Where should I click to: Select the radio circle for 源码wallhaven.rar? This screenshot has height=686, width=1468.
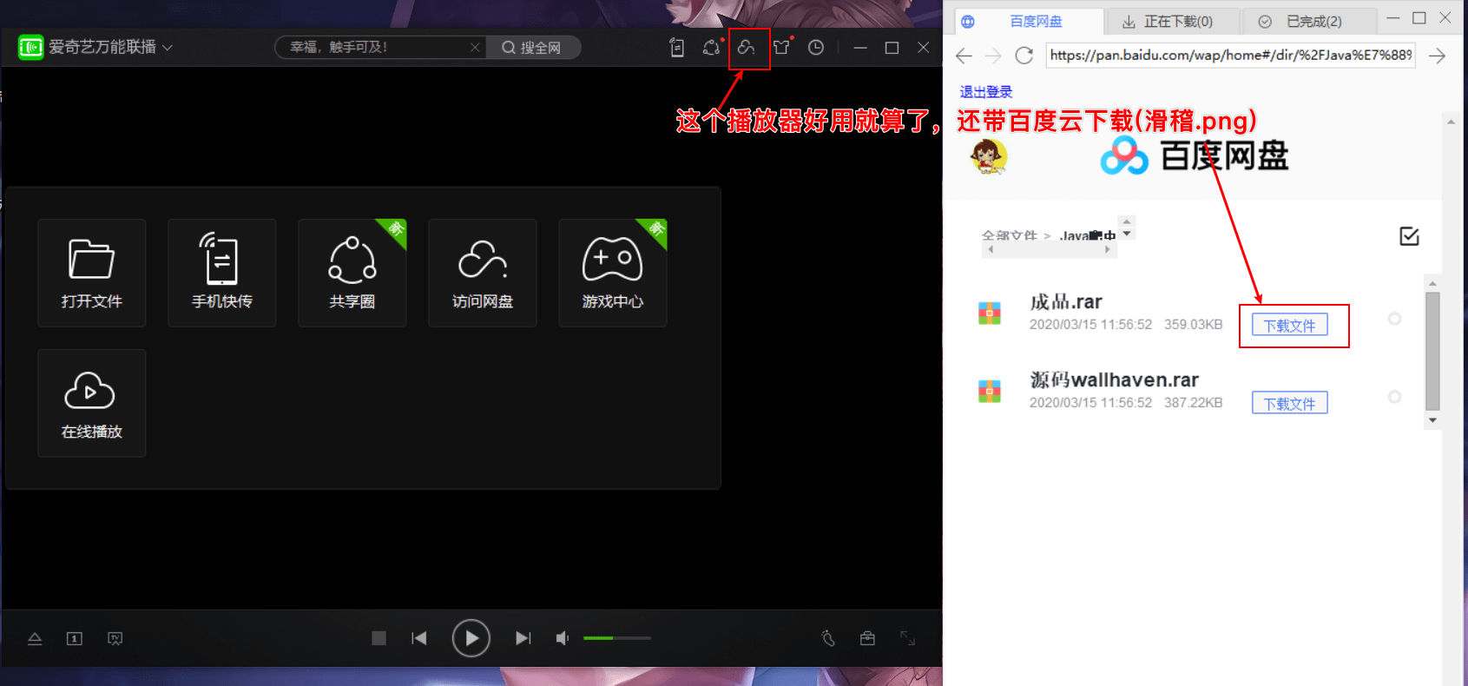[1394, 397]
